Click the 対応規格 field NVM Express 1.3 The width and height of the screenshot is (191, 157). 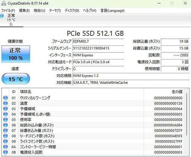click(x=131, y=76)
